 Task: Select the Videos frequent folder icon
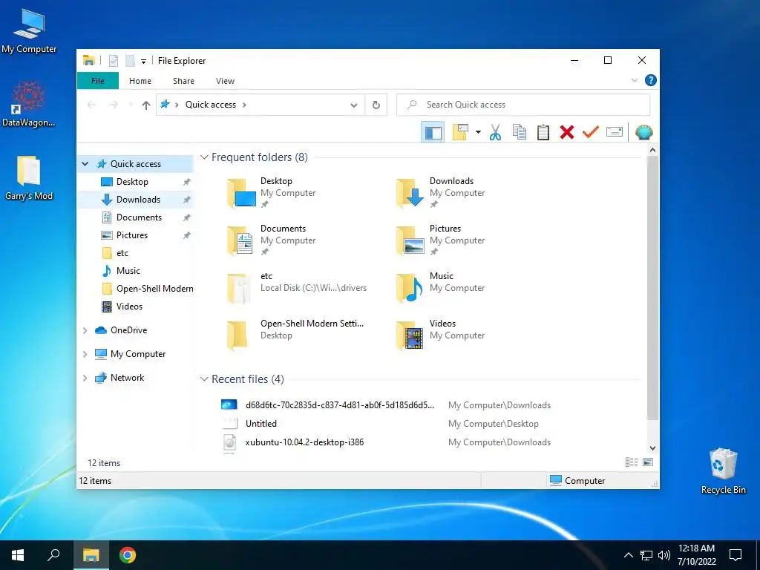(410, 335)
